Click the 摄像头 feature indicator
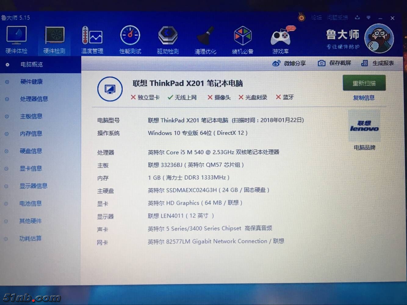 [x=219, y=98]
